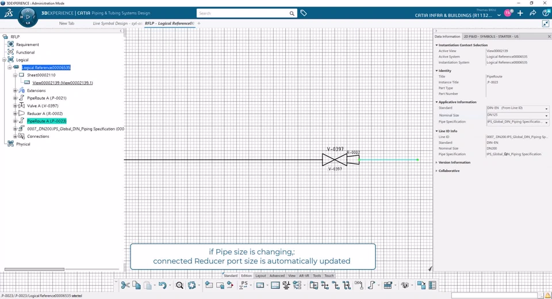The width and height of the screenshot is (552, 299).
Task: Click the ground symbol toolbar icon
Action: coord(286,285)
